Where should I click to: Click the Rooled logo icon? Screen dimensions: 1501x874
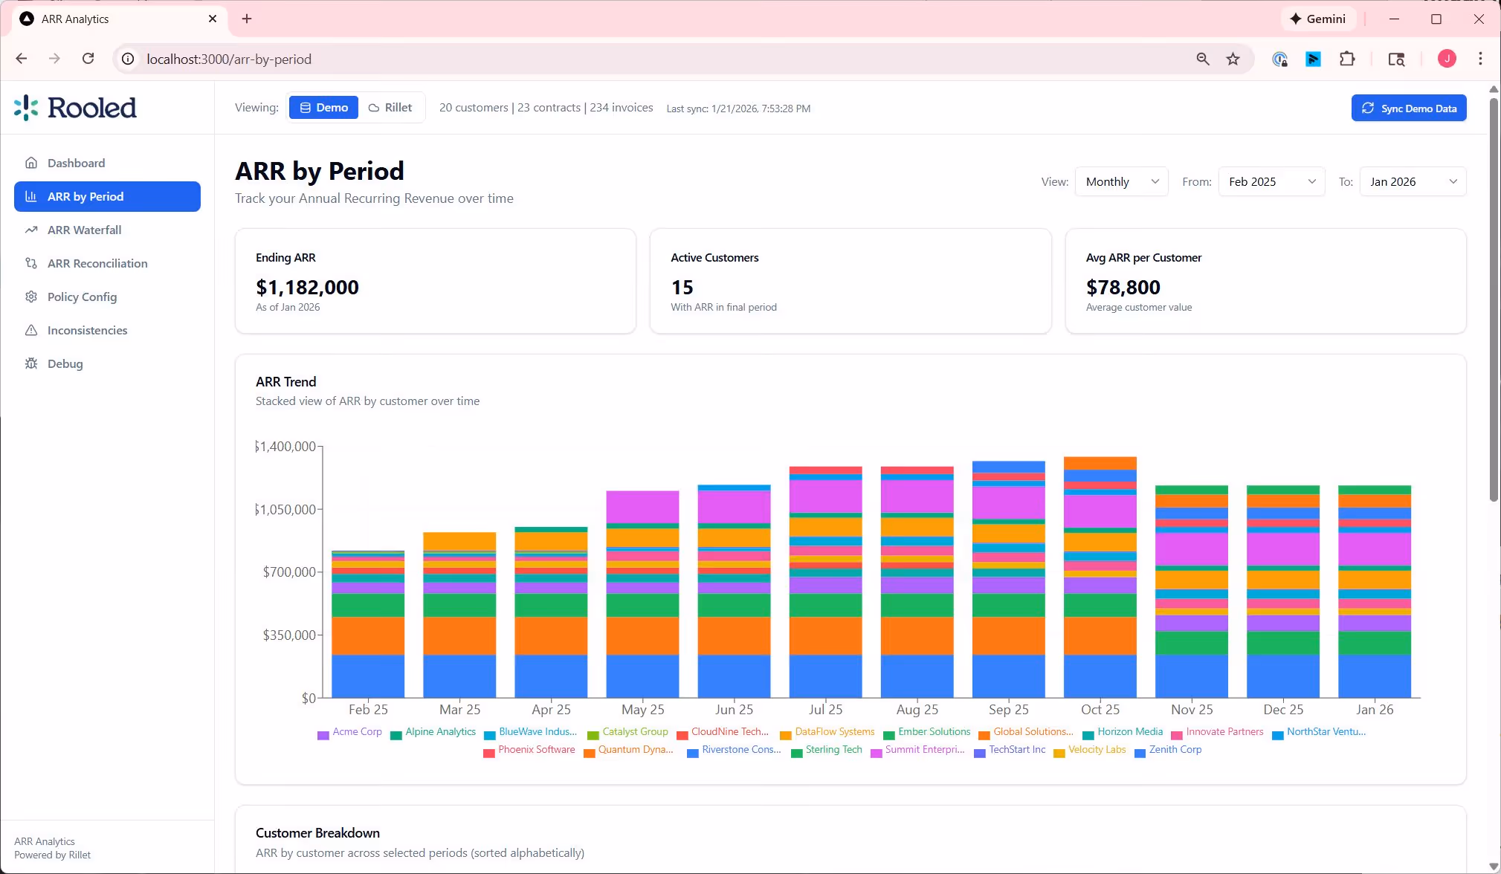26,108
